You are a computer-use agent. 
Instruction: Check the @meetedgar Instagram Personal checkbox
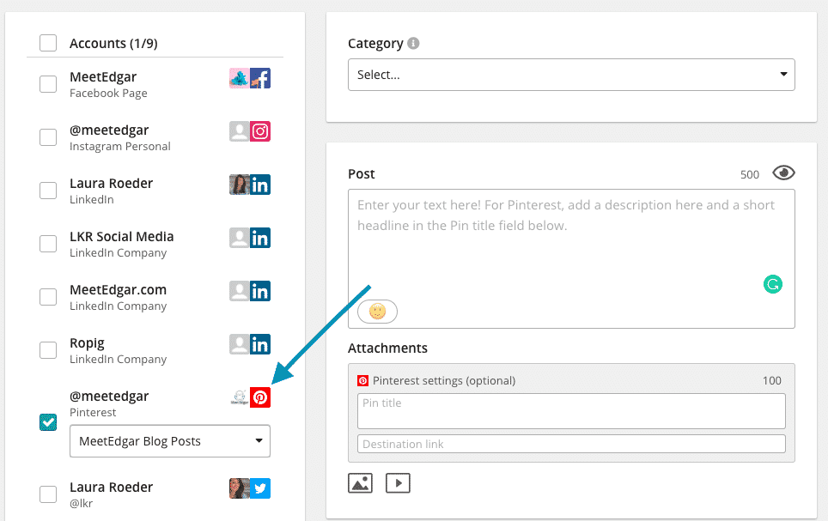[48, 136]
